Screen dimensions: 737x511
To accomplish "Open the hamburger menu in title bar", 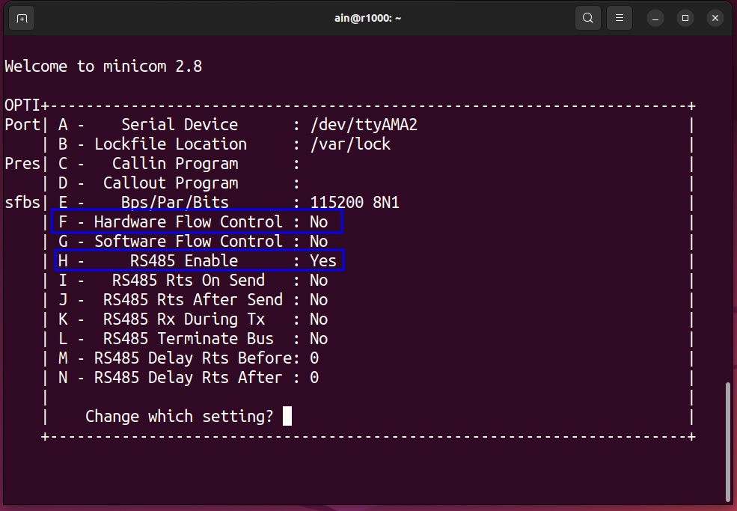I will (x=619, y=19).
